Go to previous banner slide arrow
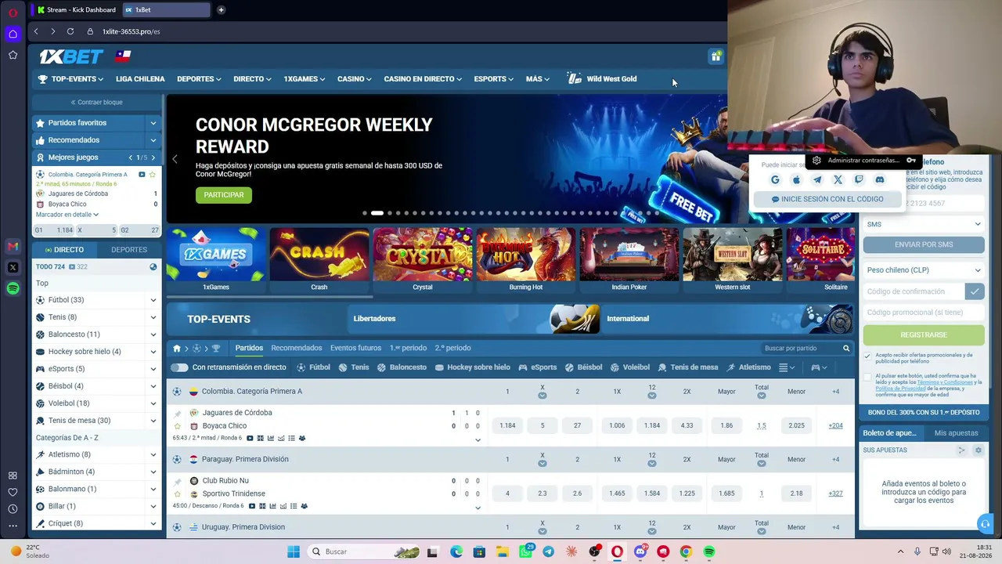This screenshot has width=1002, height=564. click(175, 159)
